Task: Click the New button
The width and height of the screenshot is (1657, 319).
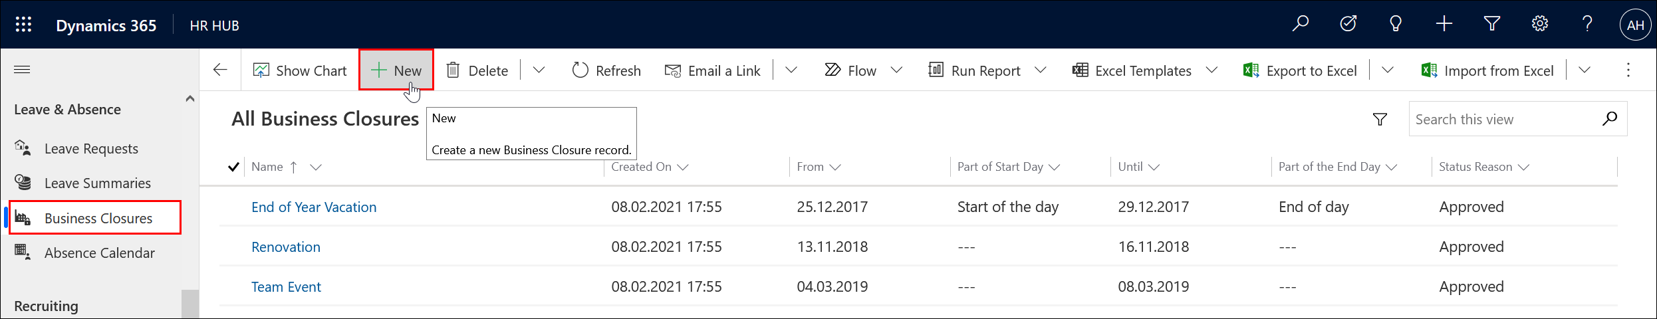Action: [x=396, y=70]
